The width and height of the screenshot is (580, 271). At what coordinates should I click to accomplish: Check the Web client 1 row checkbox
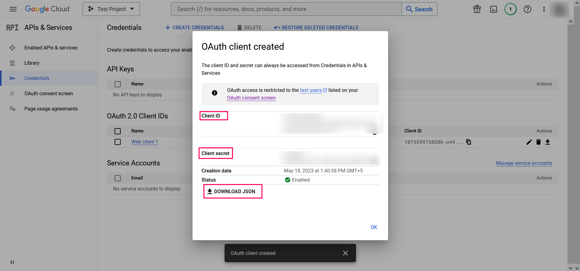[118, 142]
